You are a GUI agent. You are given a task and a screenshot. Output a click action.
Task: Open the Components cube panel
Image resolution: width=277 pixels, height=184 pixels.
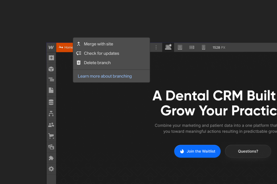[x=51, y=69]
